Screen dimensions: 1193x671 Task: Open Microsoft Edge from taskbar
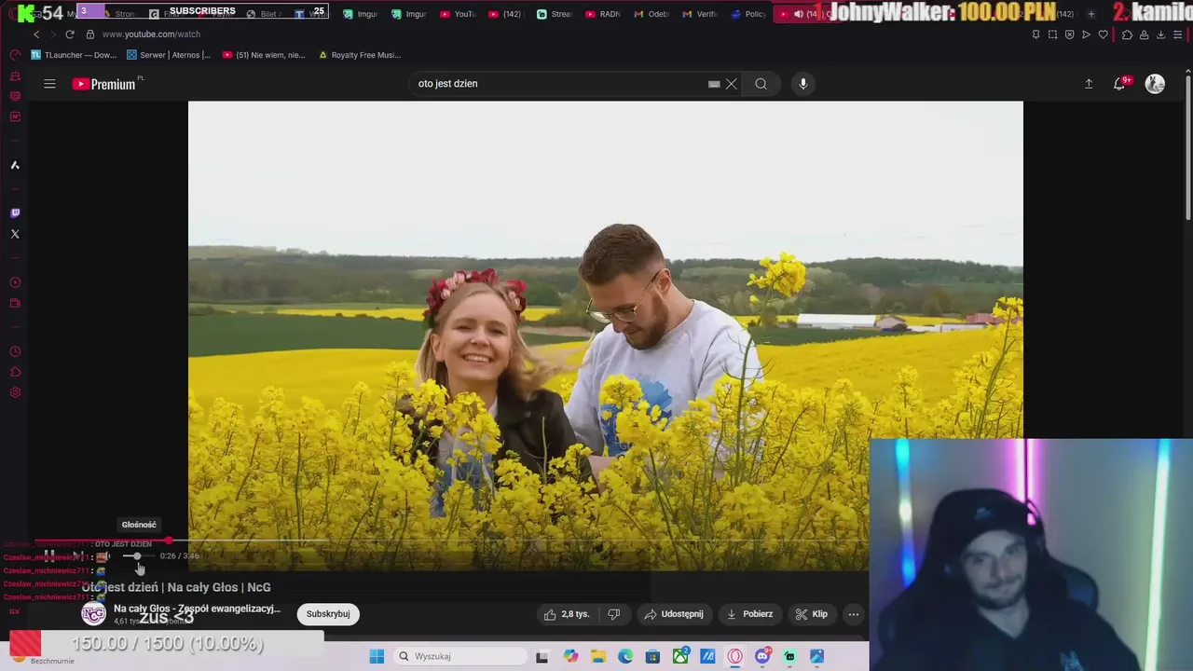point(625,656)
